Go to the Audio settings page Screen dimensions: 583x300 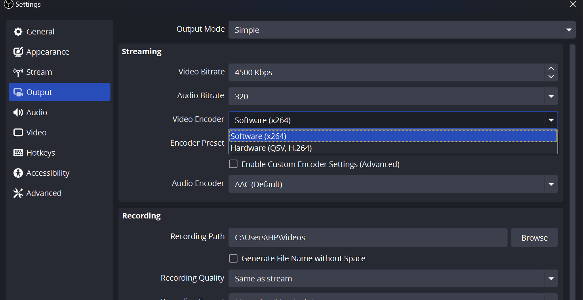pos(37,112)
